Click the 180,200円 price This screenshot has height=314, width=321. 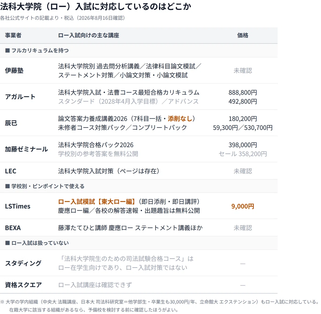[x=243, y=119]
